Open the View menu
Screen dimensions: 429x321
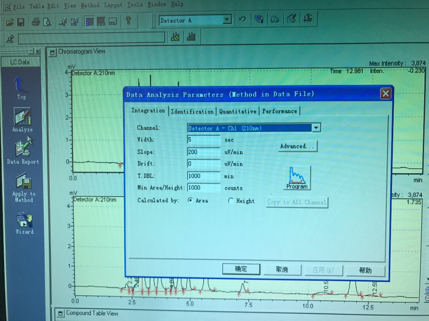(x=70, y=6)
